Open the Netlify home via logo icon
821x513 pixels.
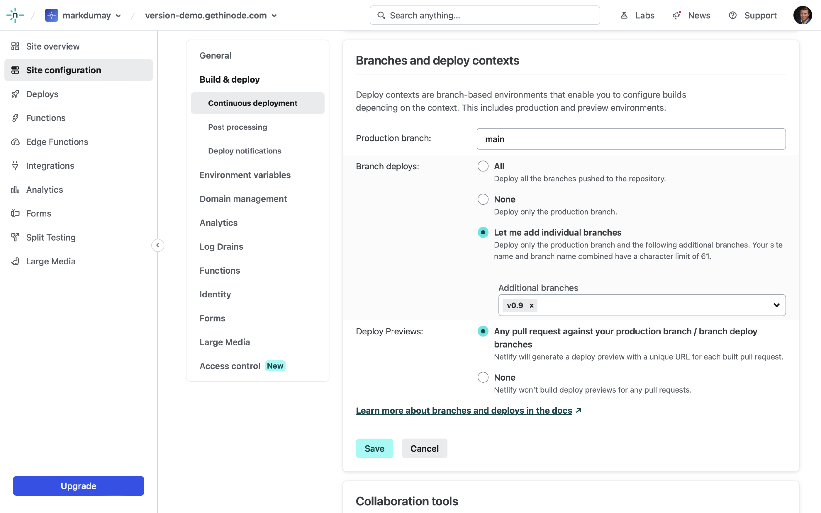15,15
